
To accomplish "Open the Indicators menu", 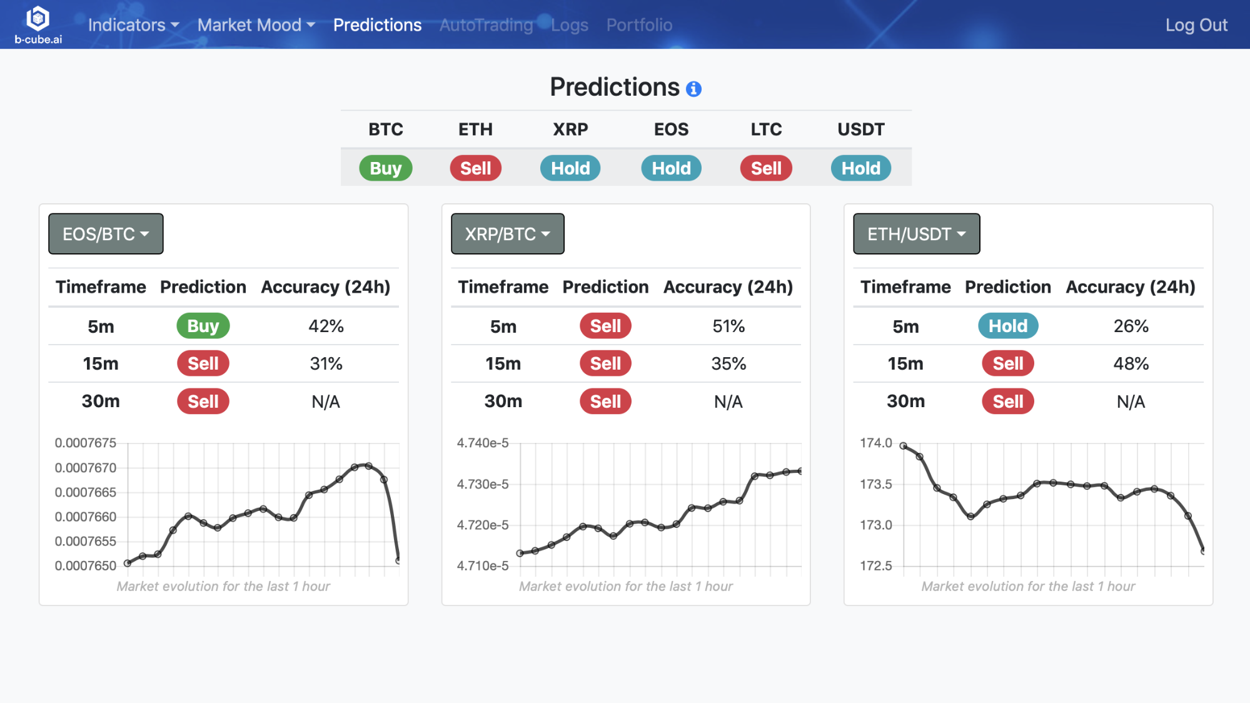I will [x=133, y=24].
